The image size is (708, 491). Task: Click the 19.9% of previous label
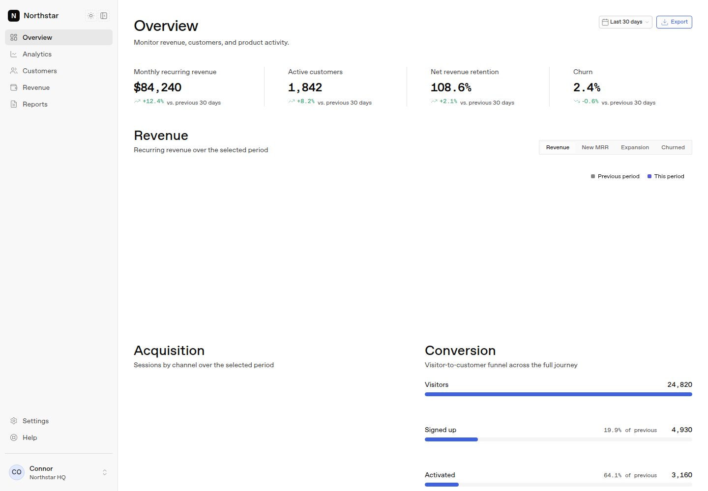tap(630, 430)
